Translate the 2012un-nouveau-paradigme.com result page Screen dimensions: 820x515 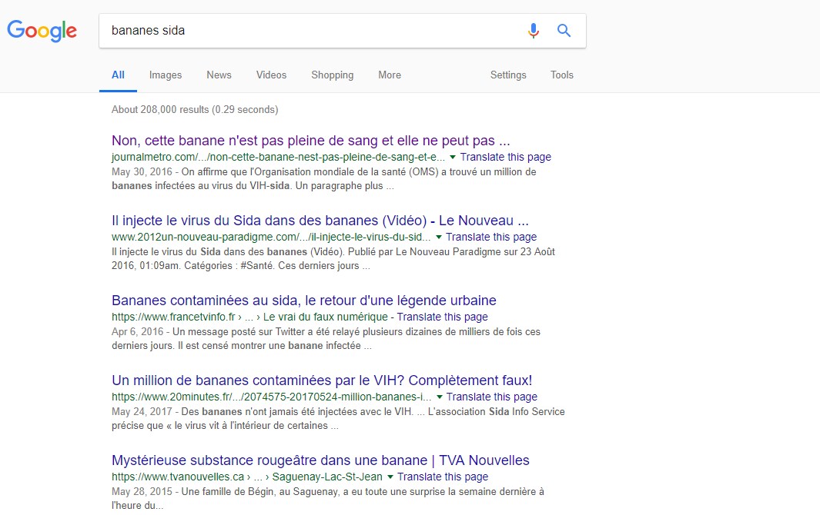click(x=491, y=237)
